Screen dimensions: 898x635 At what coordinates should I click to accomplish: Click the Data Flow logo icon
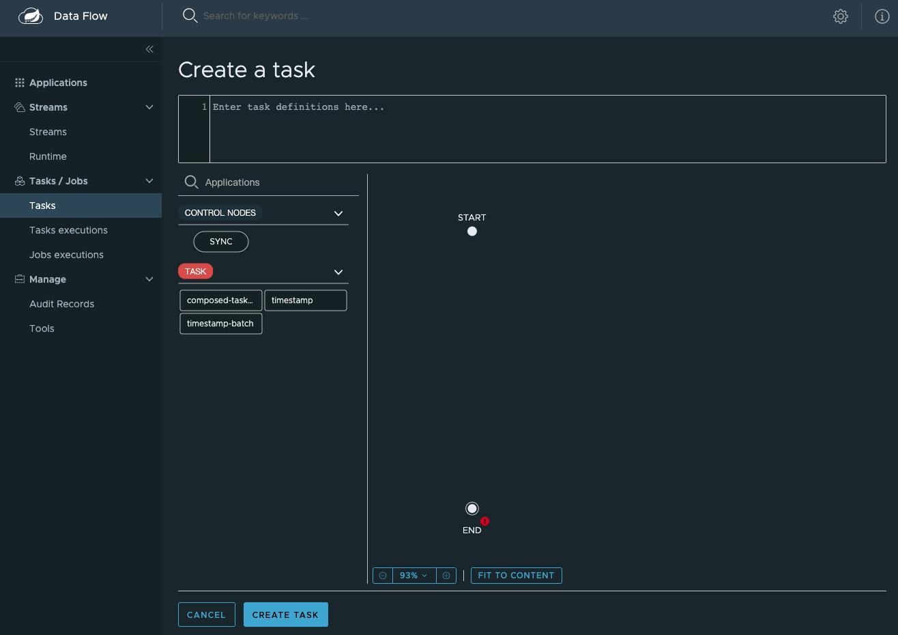tap(31, 16)
